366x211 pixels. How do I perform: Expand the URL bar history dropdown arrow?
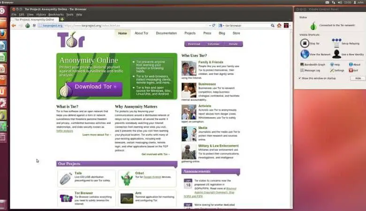pyautogui.click(x=210, y=25)
